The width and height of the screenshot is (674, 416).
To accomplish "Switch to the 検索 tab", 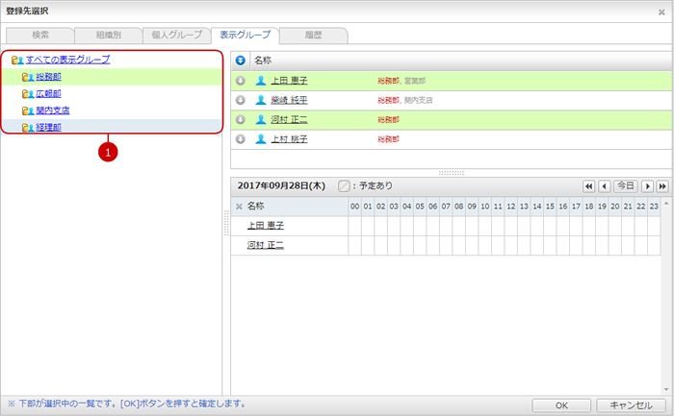I will point(39,36).
